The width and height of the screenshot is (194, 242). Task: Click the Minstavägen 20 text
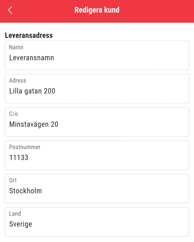(x=34, y=124)
